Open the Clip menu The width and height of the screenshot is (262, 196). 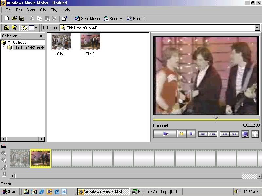tap(43, 10)
